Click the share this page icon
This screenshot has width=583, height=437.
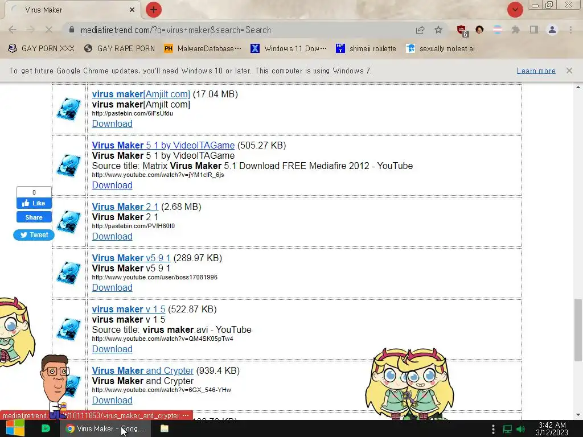click(x=420, y=30)
